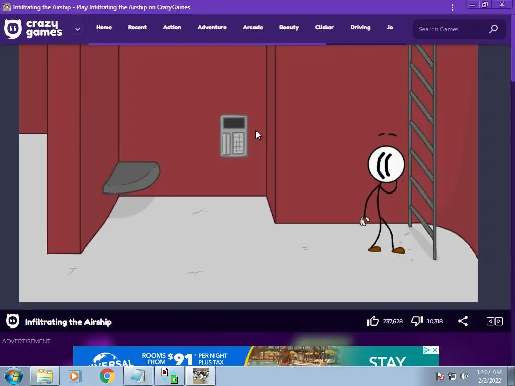Browse the Action category
Screen dimensions: 515x386
coord(172,27)
